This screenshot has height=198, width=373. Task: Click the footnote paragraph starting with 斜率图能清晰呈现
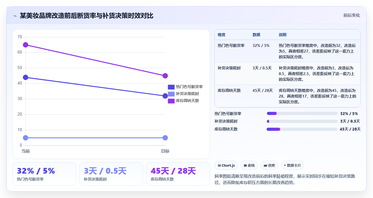tap(284, 180)
